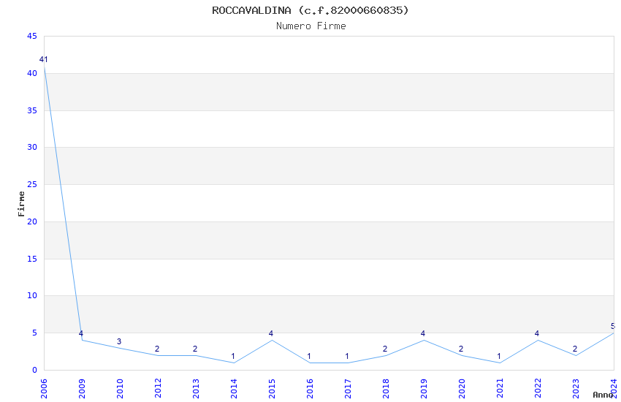Click the y-axis tick label 10
Screen dimensions: 621x402
pos(32,295)
